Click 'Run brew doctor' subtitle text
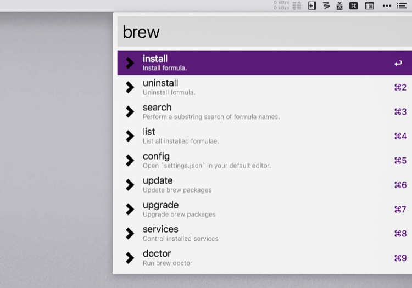 point(168,263)
